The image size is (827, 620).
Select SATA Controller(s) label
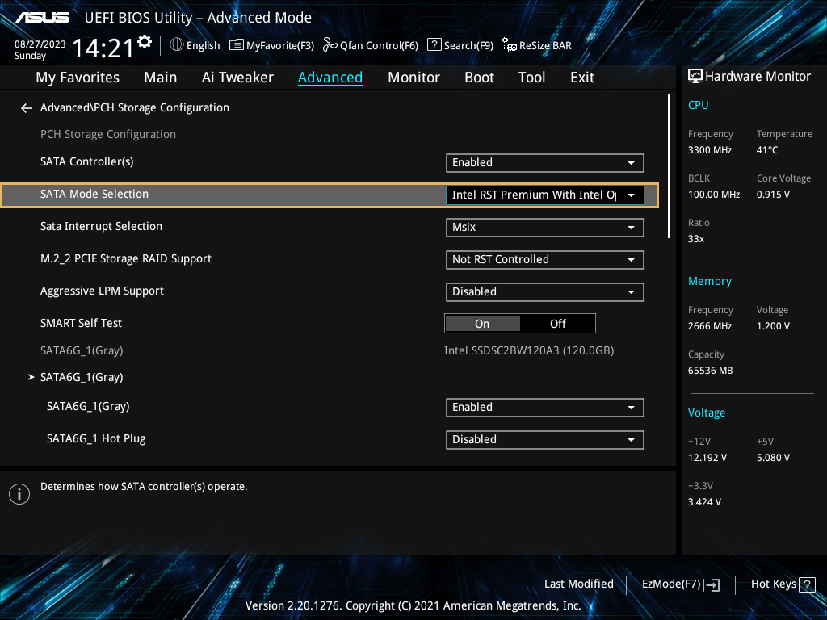(x=87, y=161)
